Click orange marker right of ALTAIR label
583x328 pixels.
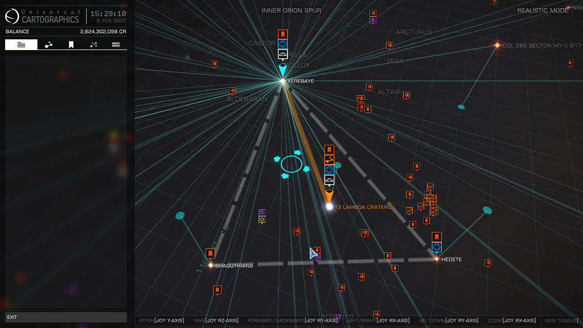point(407,96)
